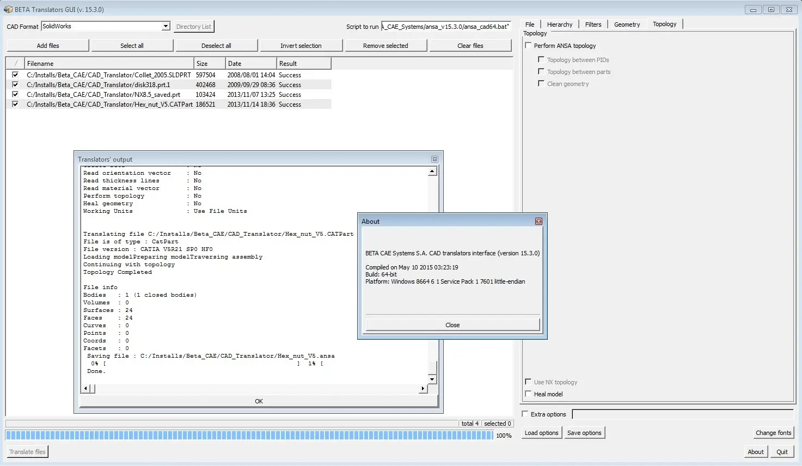Click output scroll up arrow
The width and height of the screenshot is (802, 466).
(x=432, y=171)
